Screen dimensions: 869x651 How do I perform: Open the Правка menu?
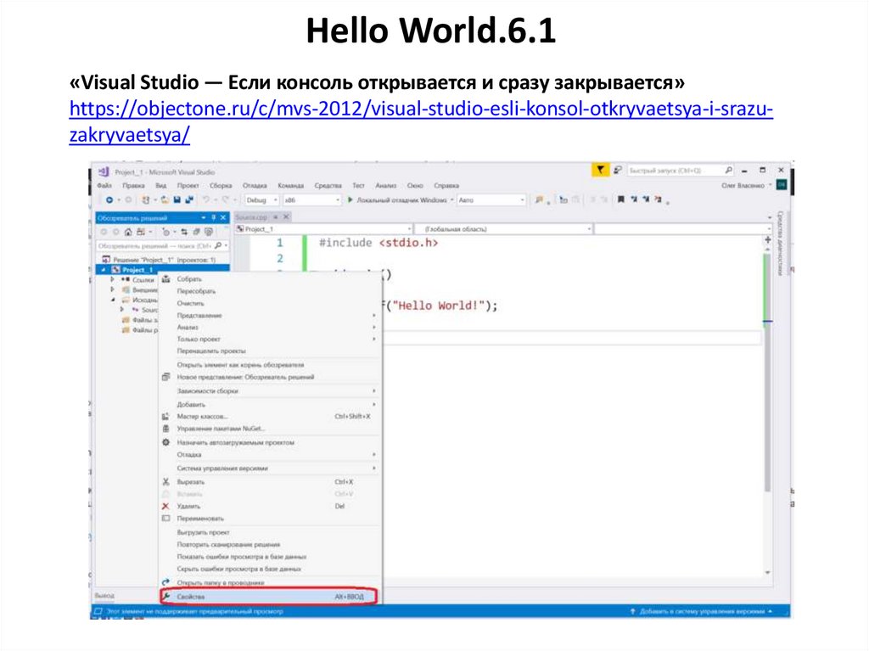tap(133, 185)
